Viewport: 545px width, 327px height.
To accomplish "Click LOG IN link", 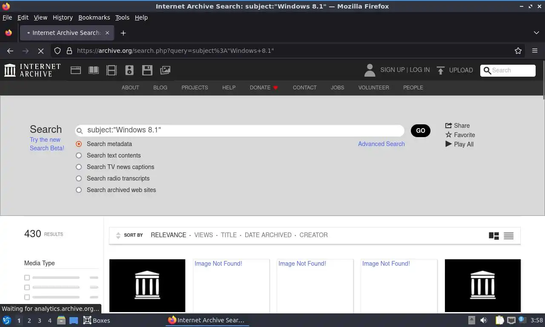I will [420, 70].
